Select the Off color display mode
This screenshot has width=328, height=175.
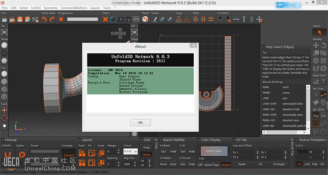coord(200,165)
